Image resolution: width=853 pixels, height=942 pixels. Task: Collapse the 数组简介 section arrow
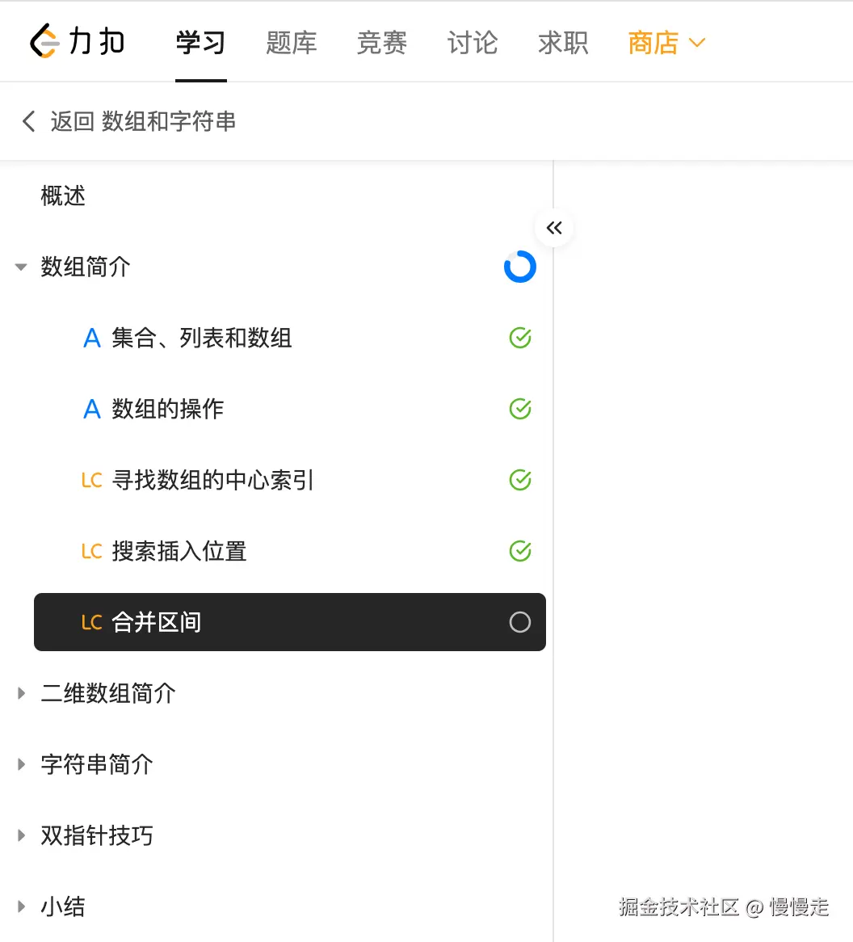tap(21, 267)
